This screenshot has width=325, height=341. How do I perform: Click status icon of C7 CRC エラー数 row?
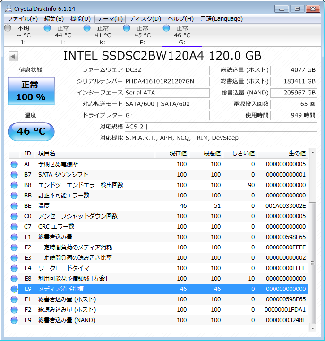pyautogui.click(x=14, y=227)
